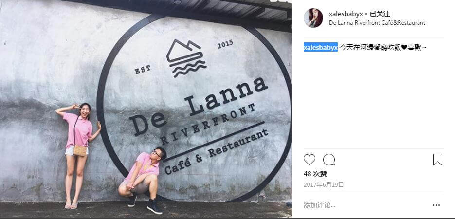This screenshot has width=455, height=219.
Task: Open the poster's round profile avatar
Action: click(x=313, y=18)
